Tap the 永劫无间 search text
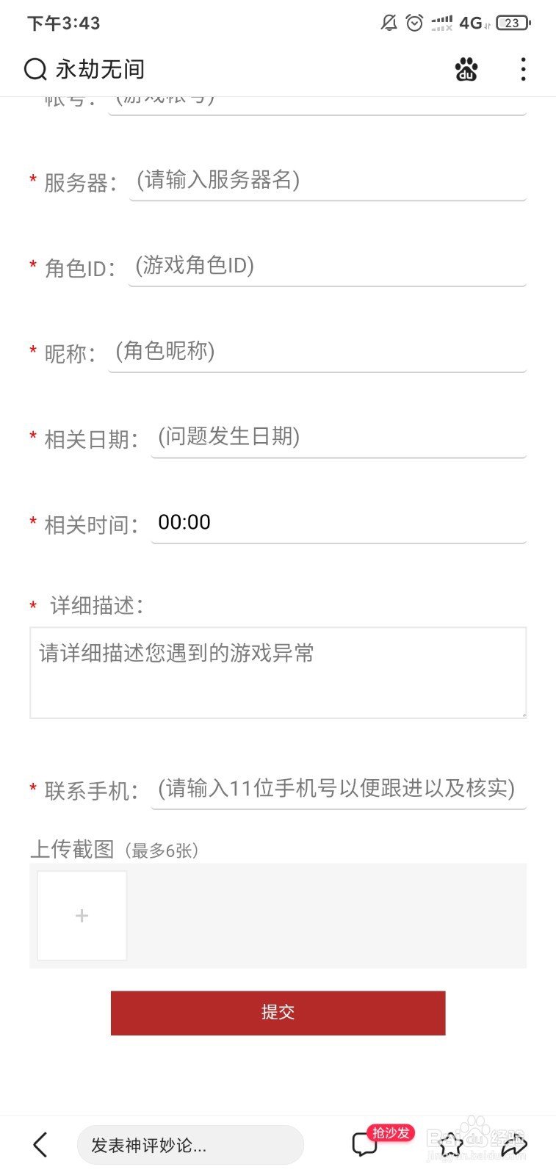556x1175 pixels. pyautogui.click(x=100, y=70)
